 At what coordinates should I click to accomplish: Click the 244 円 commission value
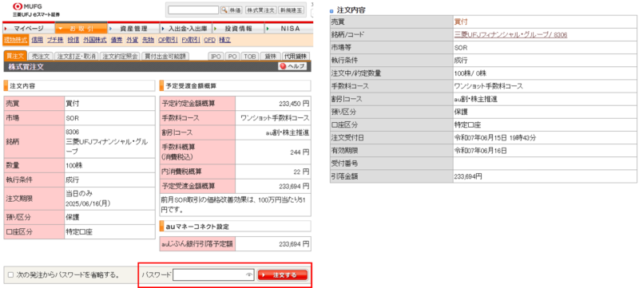pyautogui.click(x=300, y=152)
